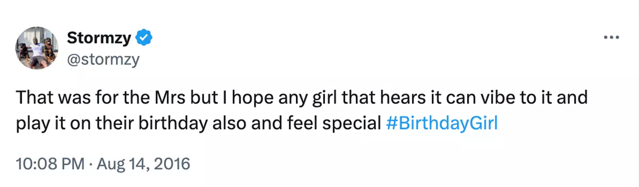Image resolution: width=639 pixels, height=187 pixels.
Task: Click the Stormzy display name
Action: (x=99, y=39)
